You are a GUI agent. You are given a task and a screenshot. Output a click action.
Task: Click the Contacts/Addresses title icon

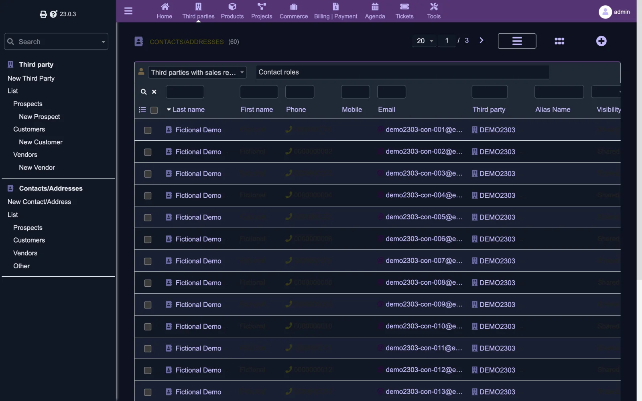tap(139, 42)
